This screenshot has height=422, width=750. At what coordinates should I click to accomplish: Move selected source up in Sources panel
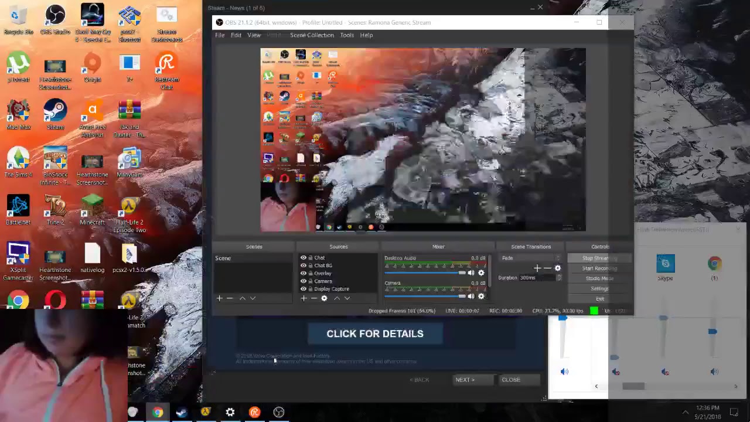[x=336, y=298]
